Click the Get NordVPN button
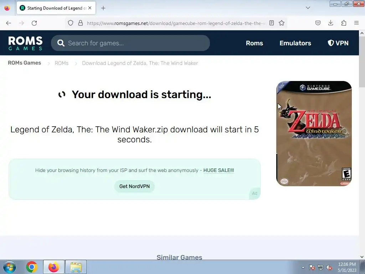The image size is (365, 274). (x=134, y=186)
